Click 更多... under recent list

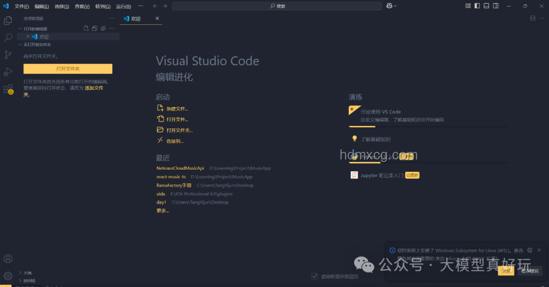(x=163, y=211)
